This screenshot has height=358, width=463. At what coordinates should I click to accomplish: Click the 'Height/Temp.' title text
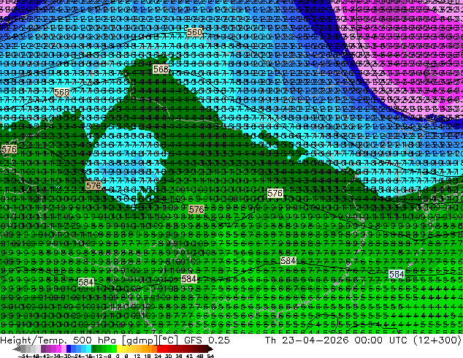pos(34,340)
